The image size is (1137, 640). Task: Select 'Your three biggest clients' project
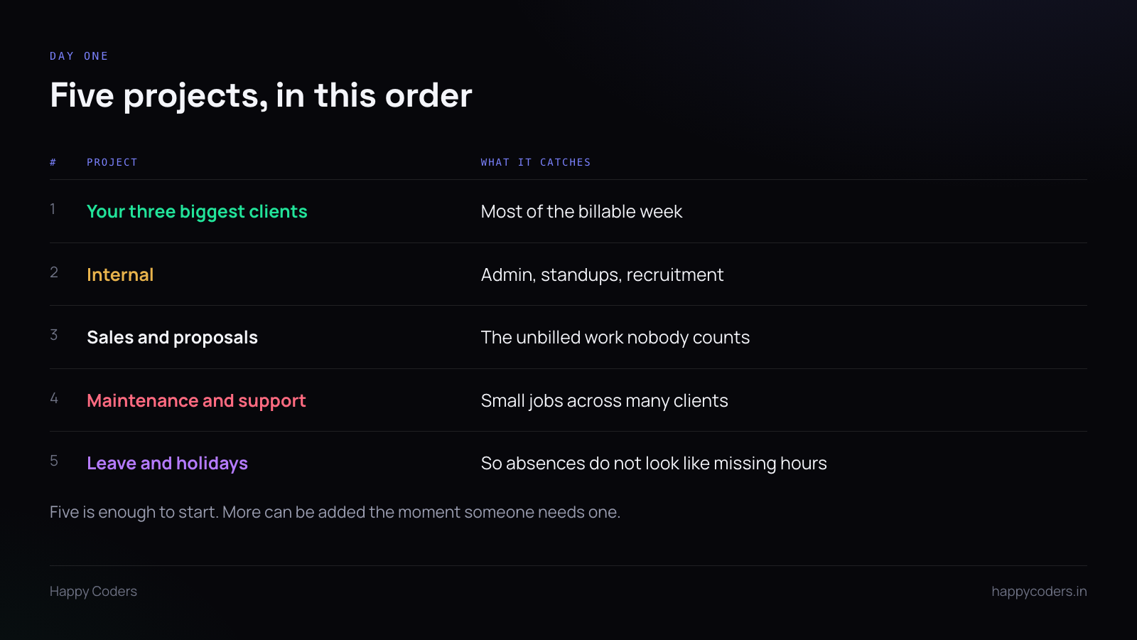pos(197,212)
